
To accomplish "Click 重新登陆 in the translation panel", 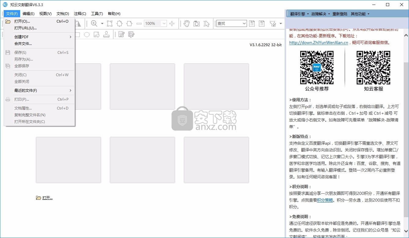I will 340,14.
